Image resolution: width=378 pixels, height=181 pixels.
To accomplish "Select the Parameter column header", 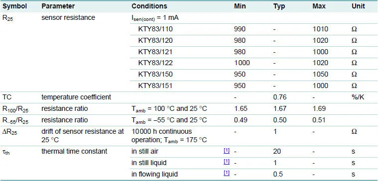I will pos(58,6).
